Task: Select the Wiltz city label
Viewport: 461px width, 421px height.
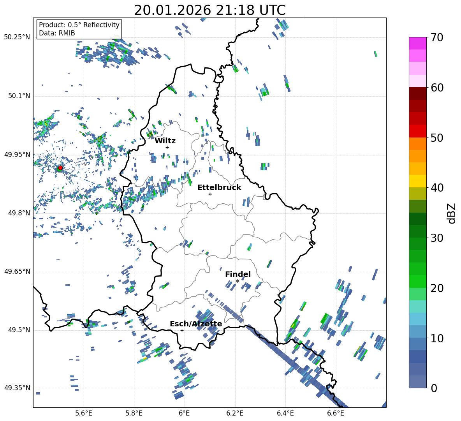Action: point(165,141)
